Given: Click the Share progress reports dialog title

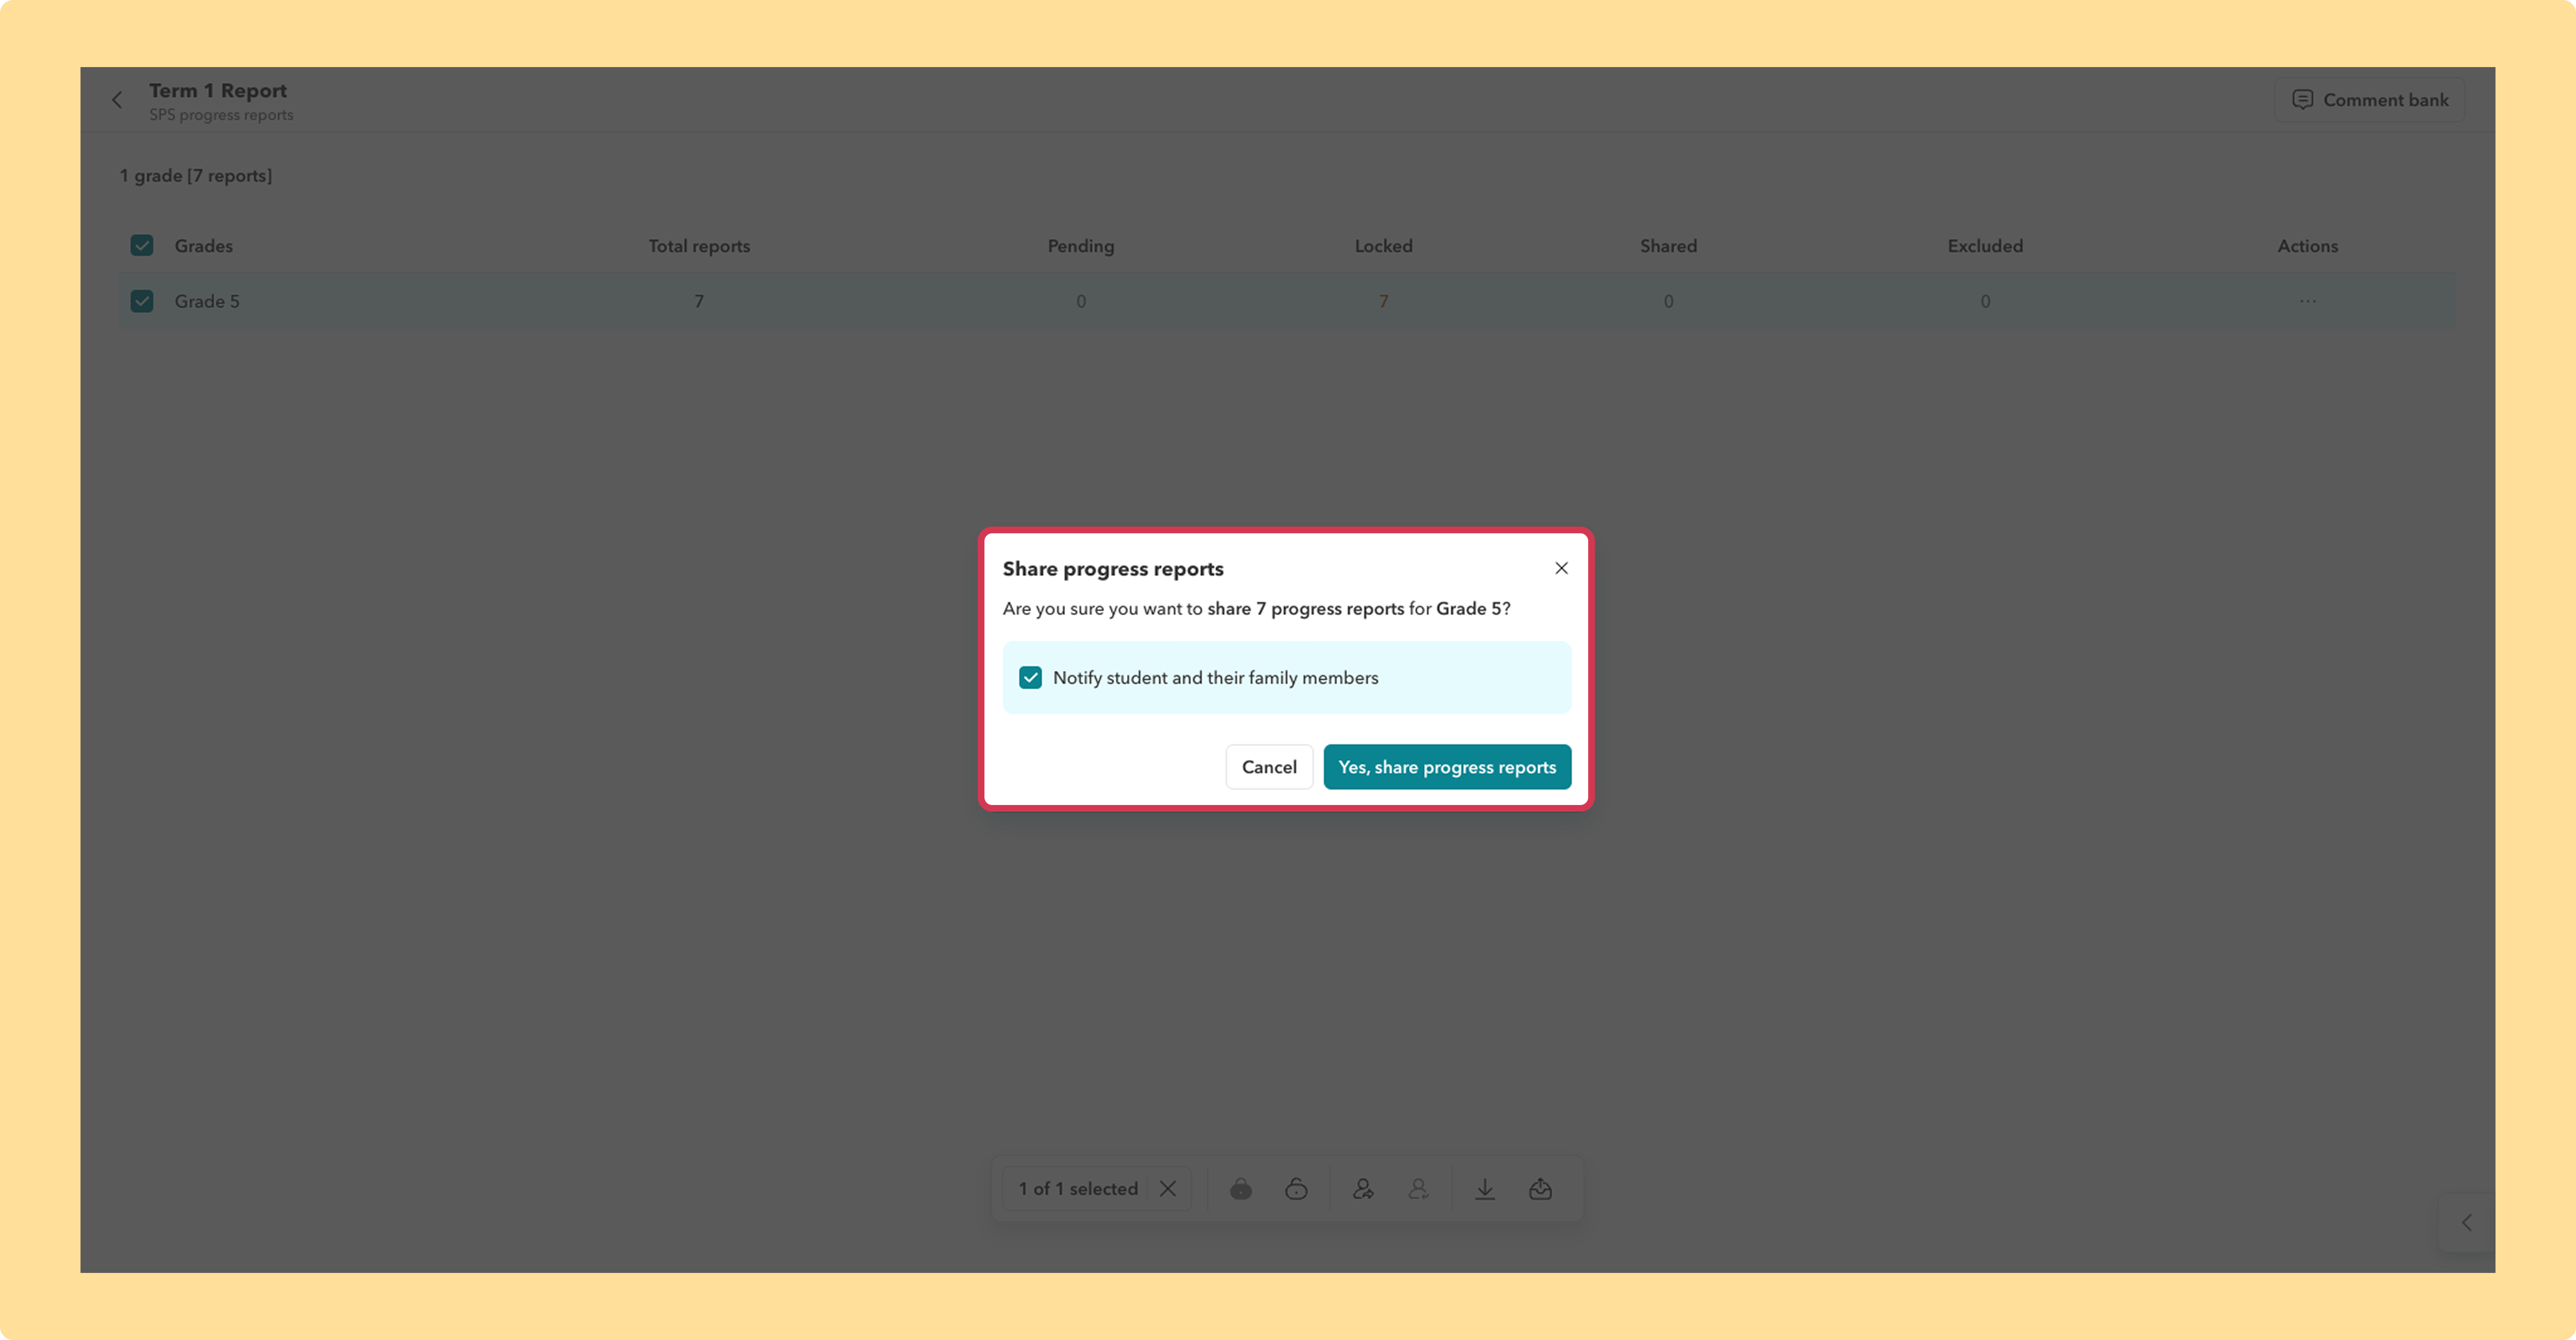Looking at the screenshot, I should click(1113, 569).
